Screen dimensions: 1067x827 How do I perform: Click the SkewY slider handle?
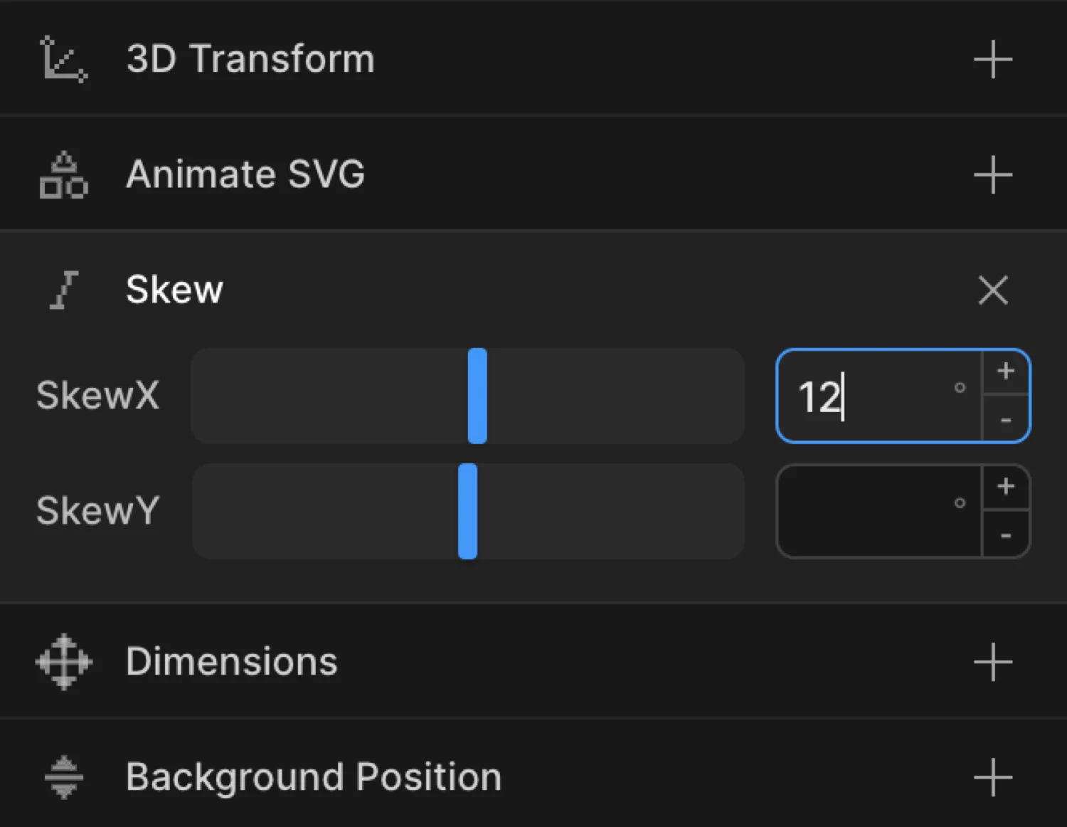click(468, 511)
